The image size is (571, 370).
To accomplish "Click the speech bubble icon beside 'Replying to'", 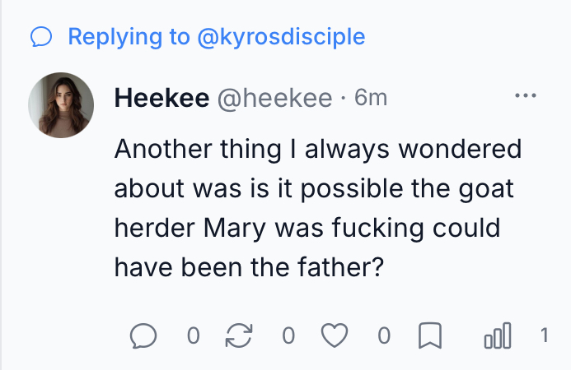I will click(41, 37).
